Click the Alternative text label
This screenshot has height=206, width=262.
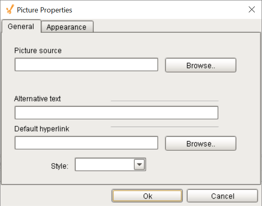[37, 99]
